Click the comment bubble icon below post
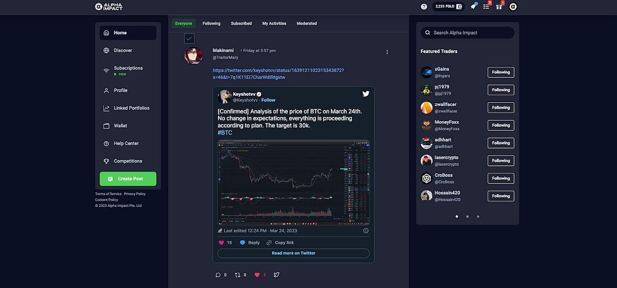The image size is (617, 288). click(x=218, y=275)
